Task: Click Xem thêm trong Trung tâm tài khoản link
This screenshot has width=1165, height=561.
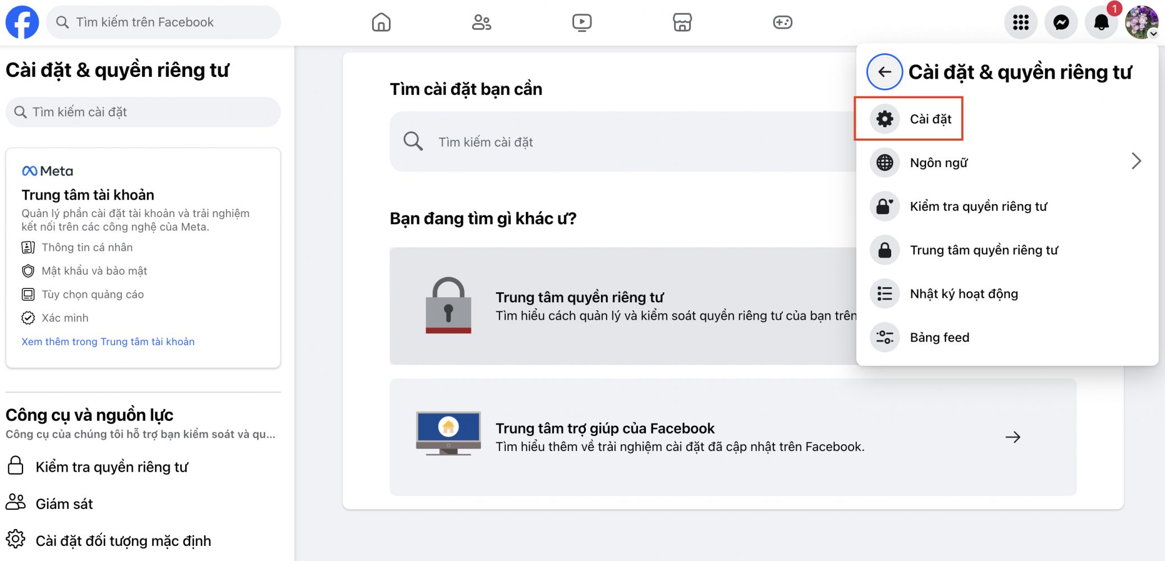Action: coord(108,342)
